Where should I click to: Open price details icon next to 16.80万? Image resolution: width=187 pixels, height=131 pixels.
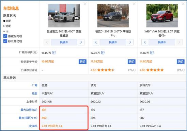point(152,53)
